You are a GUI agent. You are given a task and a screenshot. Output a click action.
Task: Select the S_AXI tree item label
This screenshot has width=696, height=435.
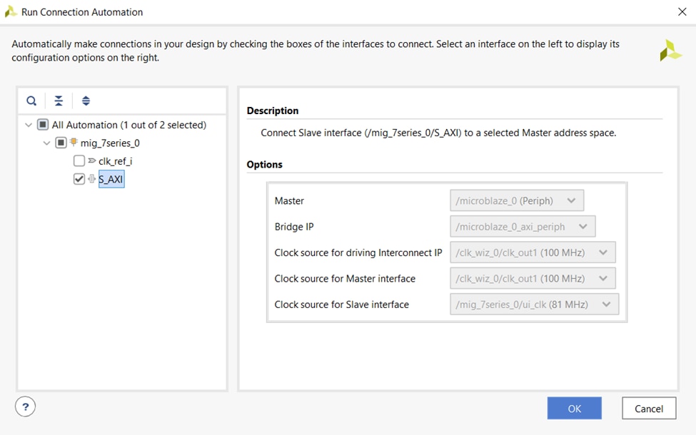coord(111,179)
